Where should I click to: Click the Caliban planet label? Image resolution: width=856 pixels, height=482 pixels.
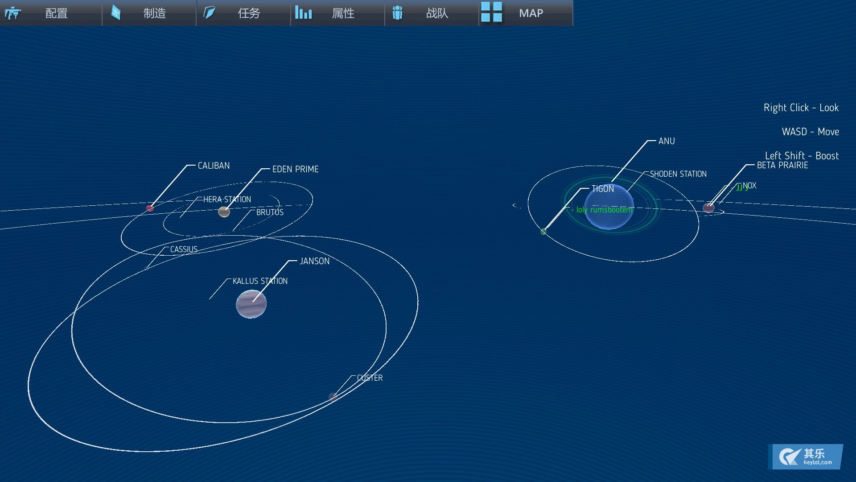(214, 166)
